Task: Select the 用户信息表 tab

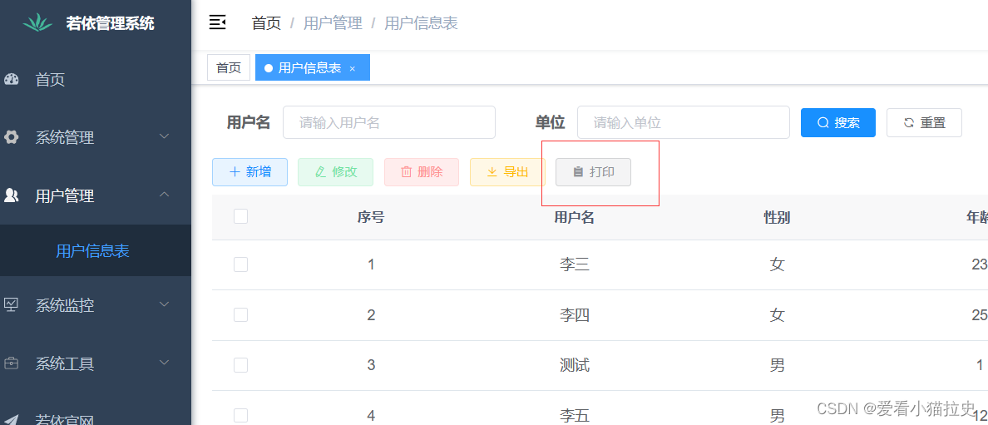Action: [x=313, y=67]
